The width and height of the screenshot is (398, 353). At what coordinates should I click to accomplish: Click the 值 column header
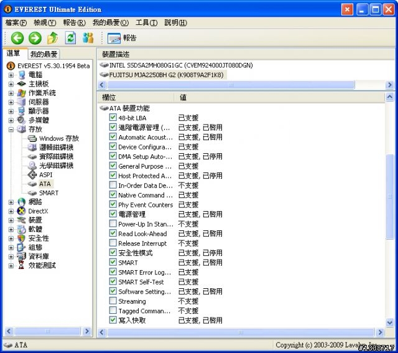(x=279, y=97)
